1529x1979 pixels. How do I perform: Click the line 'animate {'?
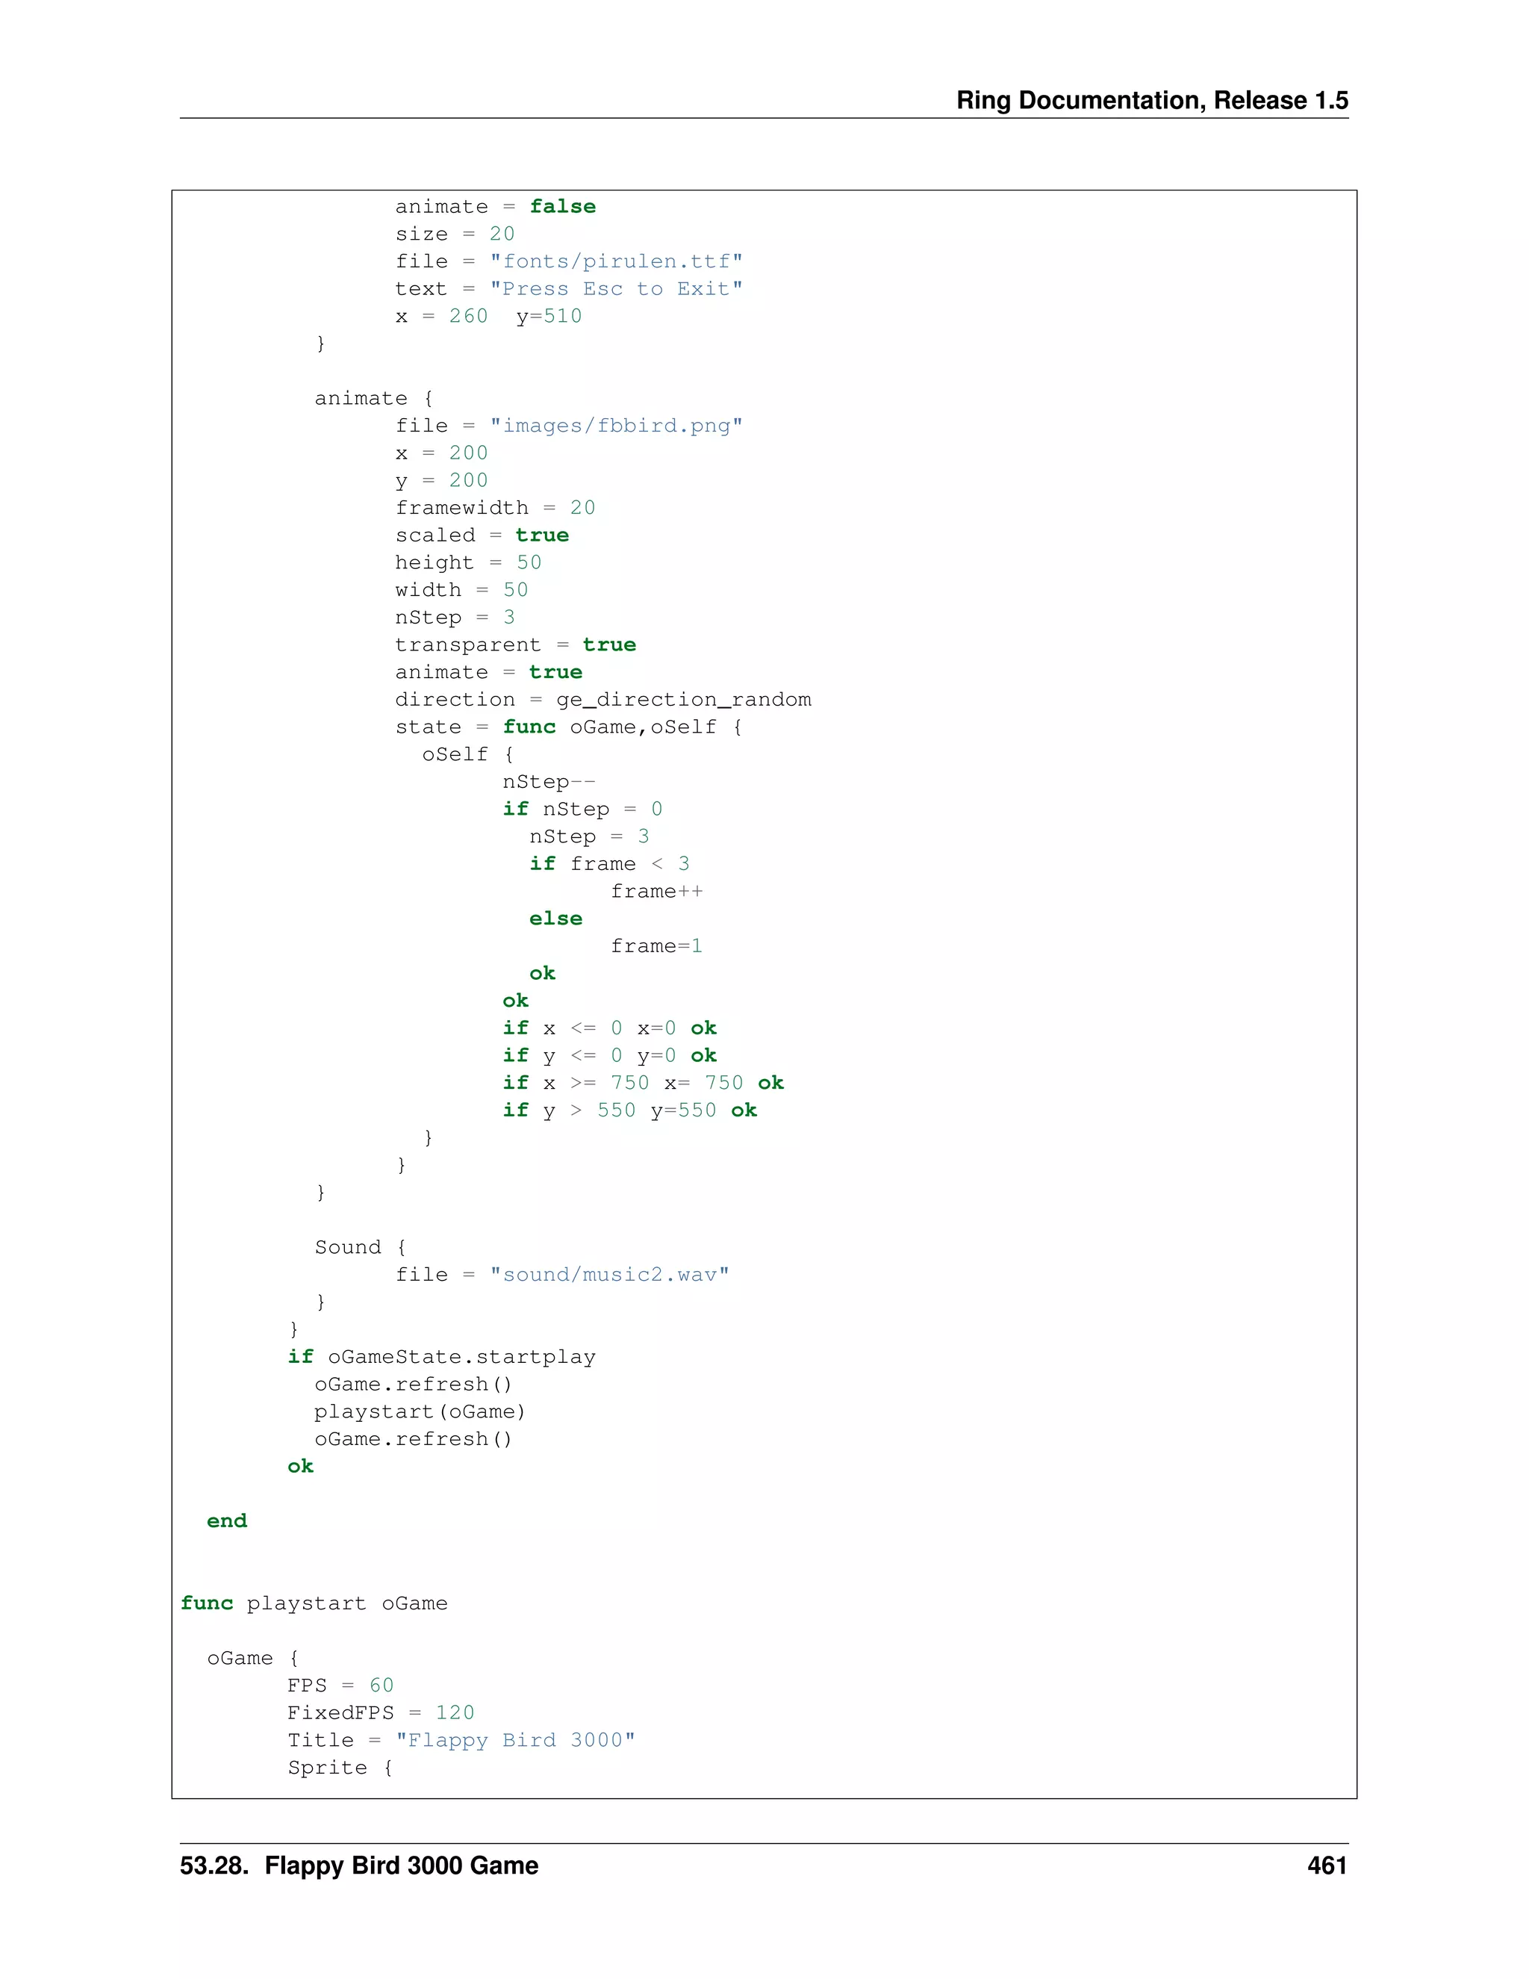click(x=374, y=399)
